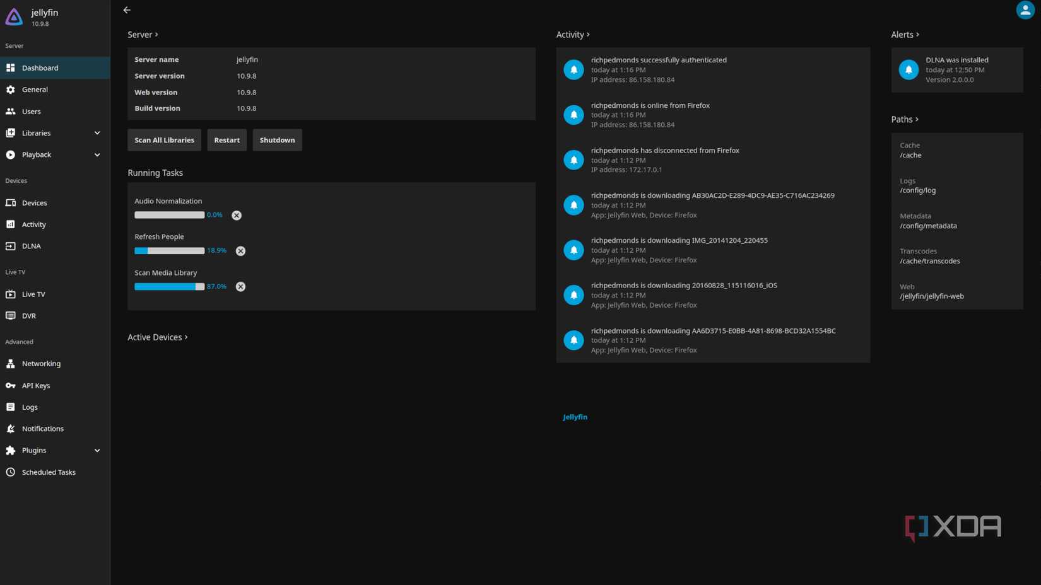This screenshot has height=585, width=1041.
Task: Click the Restart button
Action: tap(227, 140)
